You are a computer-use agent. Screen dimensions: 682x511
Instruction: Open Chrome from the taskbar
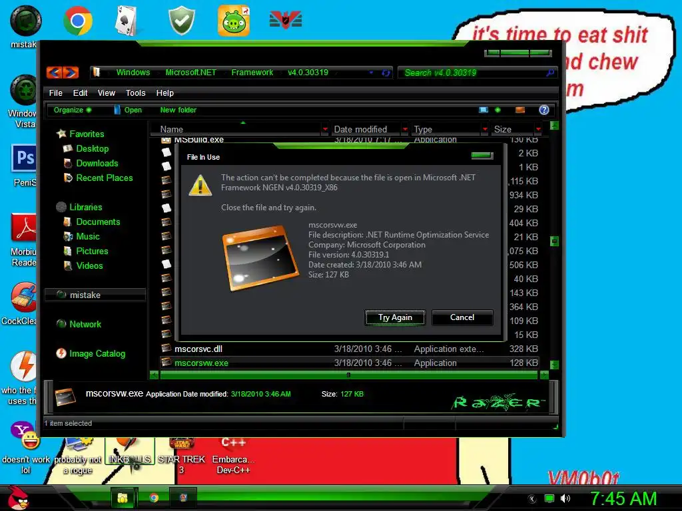(x=154, y=498)
